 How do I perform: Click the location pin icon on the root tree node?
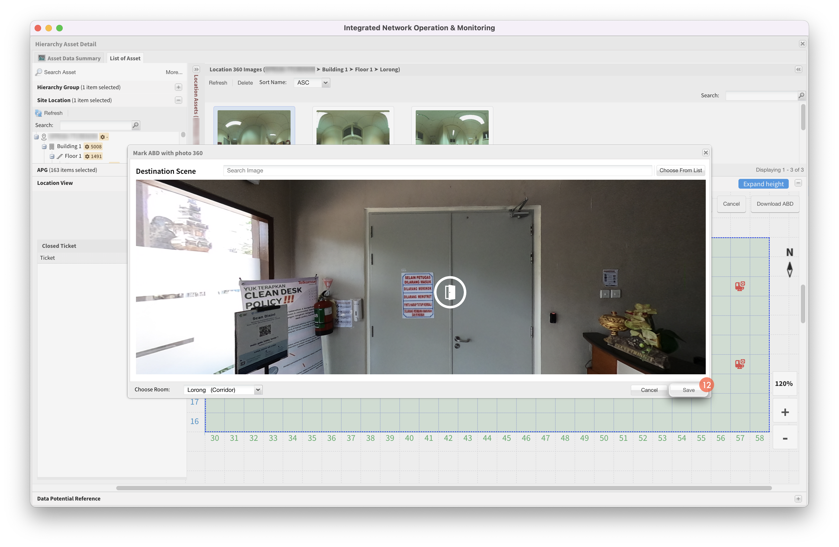[44, 137]
